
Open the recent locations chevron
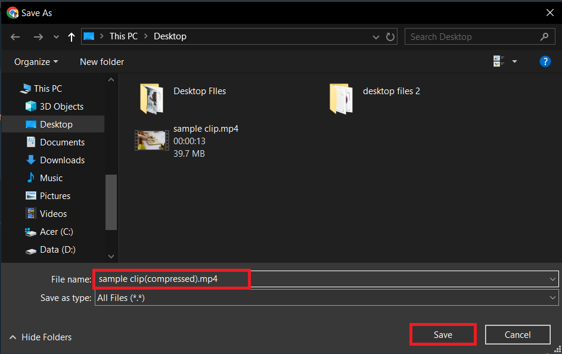click(x=55, y=36)
